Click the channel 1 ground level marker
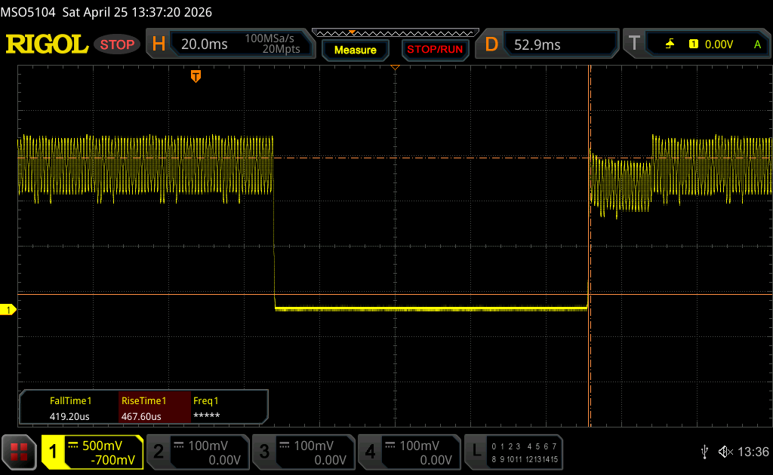 click(x=8, y=310)
